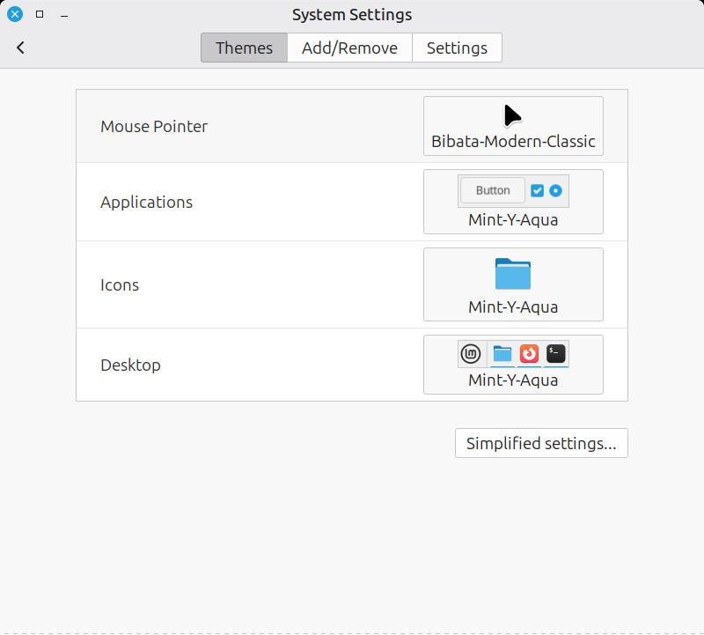
Task: Click the orange app icon in the Desktop preview
Action: point(529,354)
